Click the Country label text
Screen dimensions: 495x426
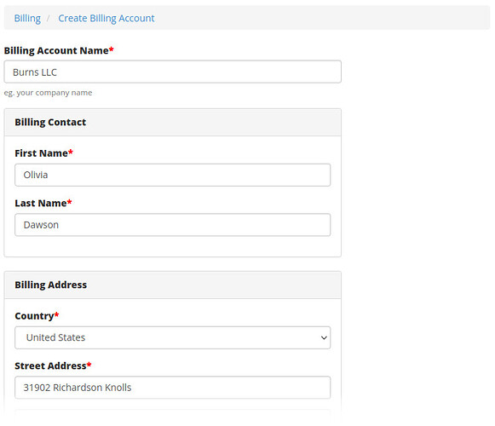(x=34, y=316)
